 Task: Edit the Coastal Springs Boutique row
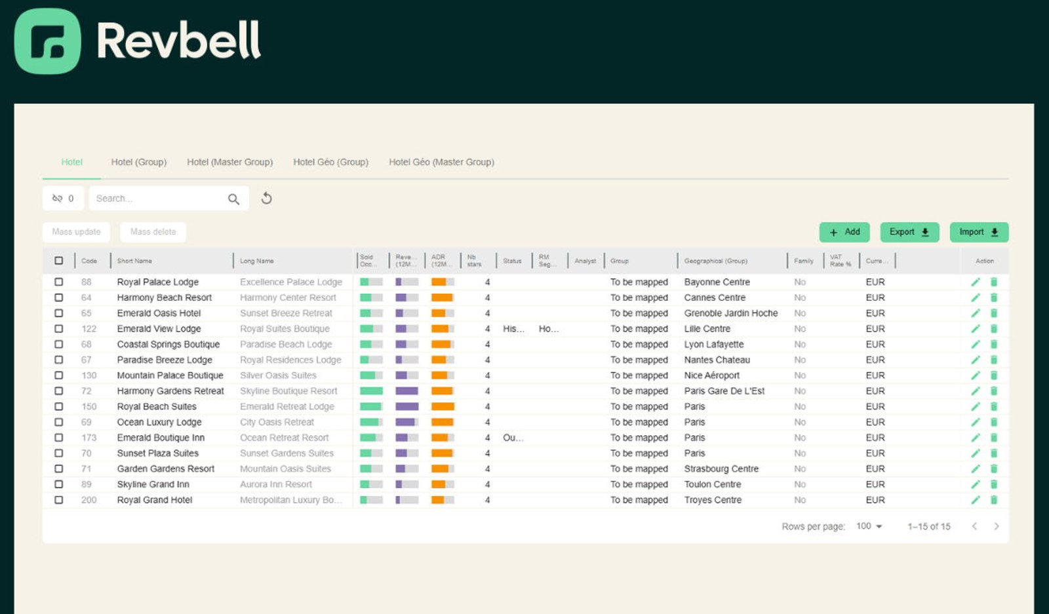tap(976, 344)
